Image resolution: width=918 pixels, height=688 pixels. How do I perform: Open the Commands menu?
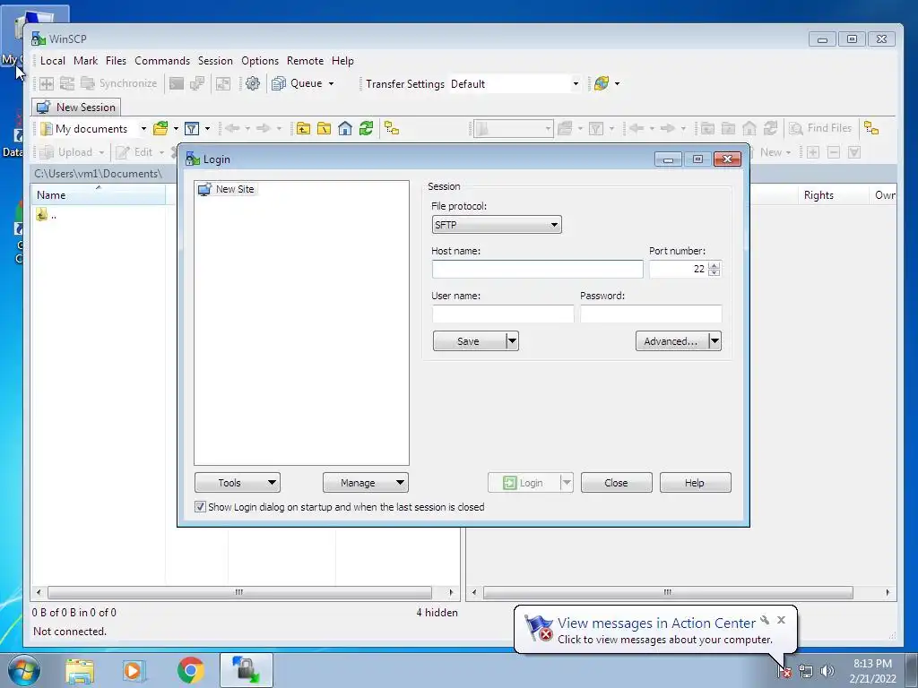(x=162, y=61)
